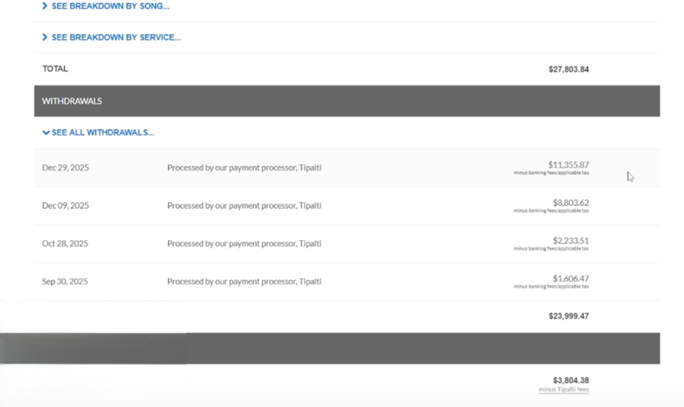
Task: Click the $8,803.62 withdrawal amount
Action: pos(570,203)
